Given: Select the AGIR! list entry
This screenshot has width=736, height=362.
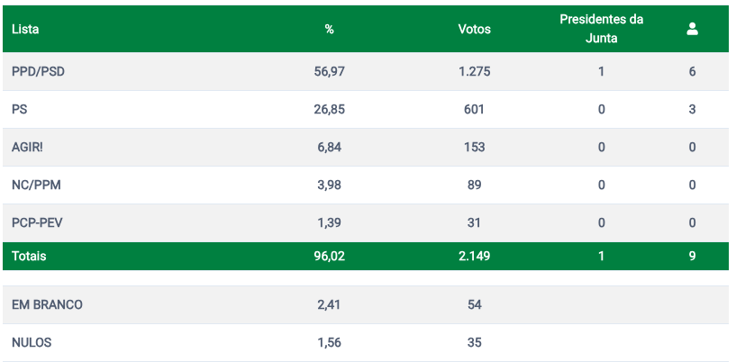Looking at the screenshot, I should (x=27, y=148).
